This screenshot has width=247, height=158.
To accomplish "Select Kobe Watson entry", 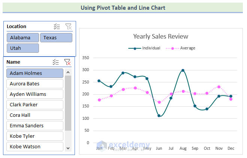I will point(34,147).
